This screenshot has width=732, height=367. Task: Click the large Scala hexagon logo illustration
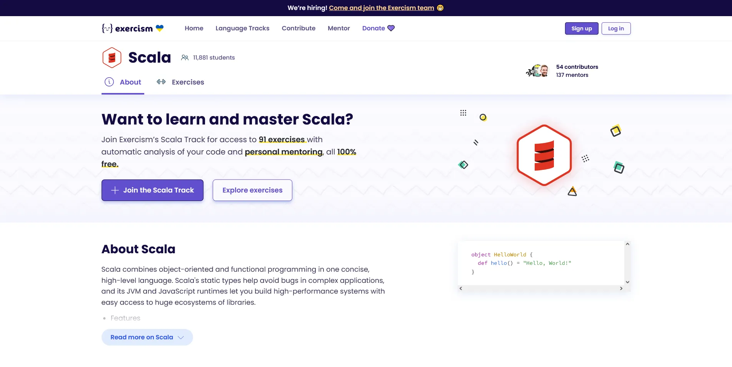544,155
